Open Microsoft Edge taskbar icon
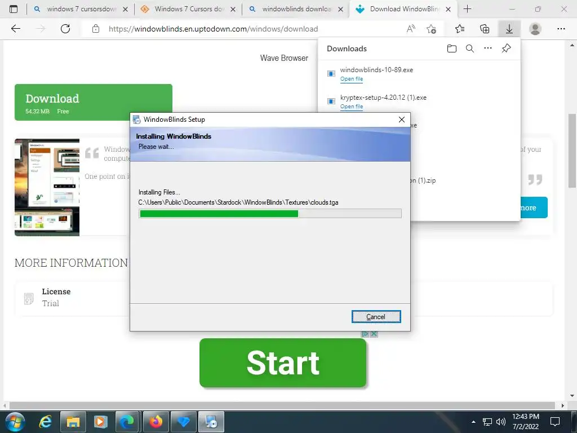Viewport: 577px width, 433px height. 128,422
